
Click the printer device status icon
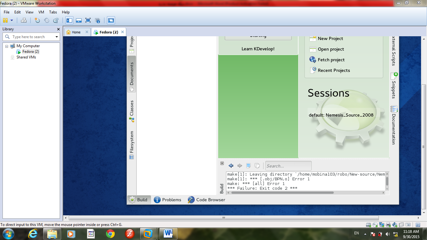[x=388, y=225]
